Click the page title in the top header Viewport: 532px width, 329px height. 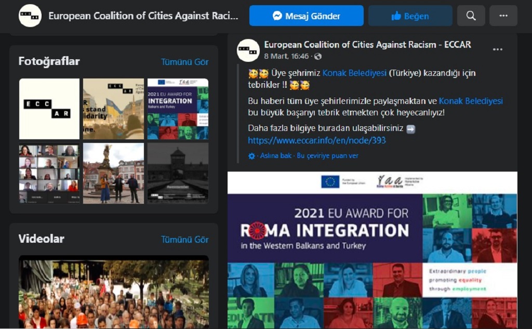143,16
